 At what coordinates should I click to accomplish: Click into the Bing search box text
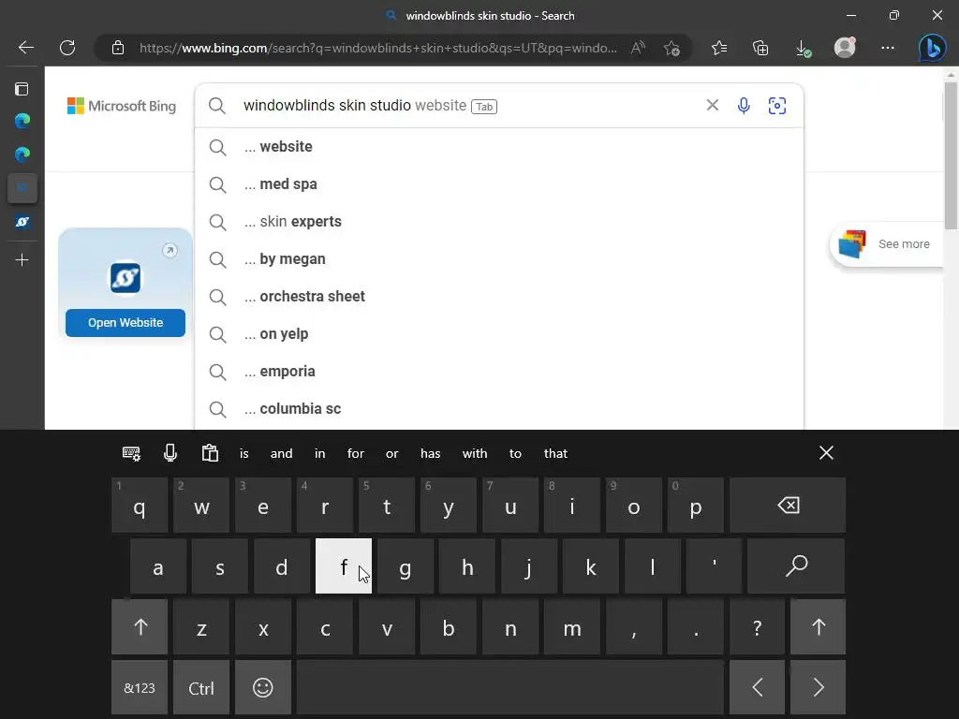(x=327, y=106)
